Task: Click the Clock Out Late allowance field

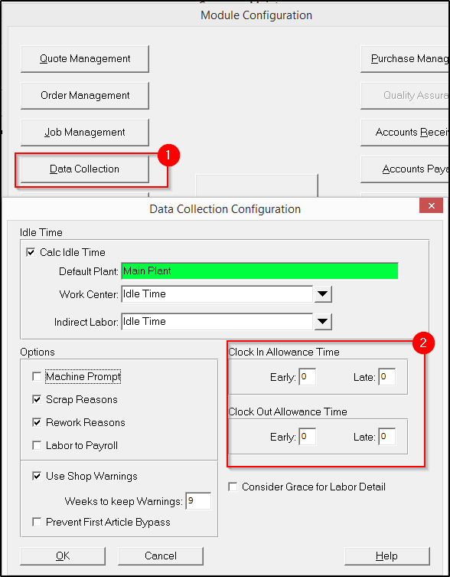Action: click(387, 437)
